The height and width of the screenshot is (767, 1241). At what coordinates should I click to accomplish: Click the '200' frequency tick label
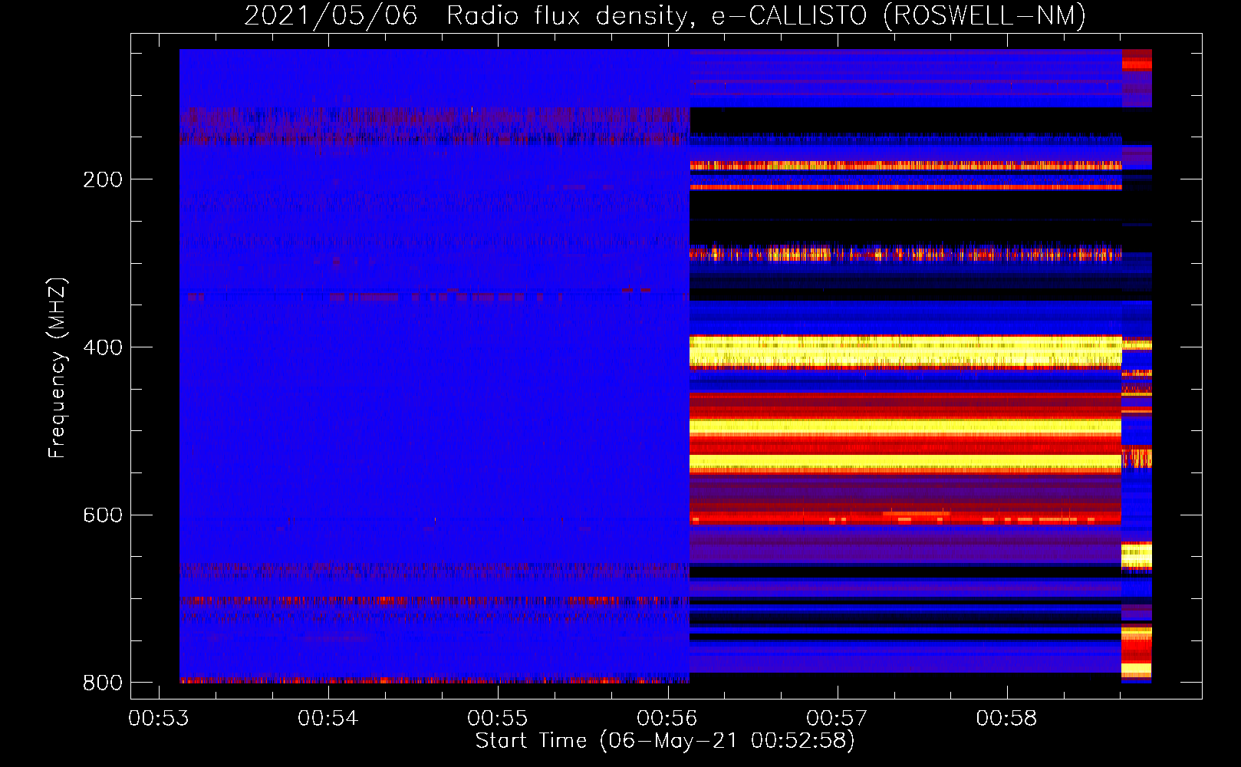(x=103, y=179)
